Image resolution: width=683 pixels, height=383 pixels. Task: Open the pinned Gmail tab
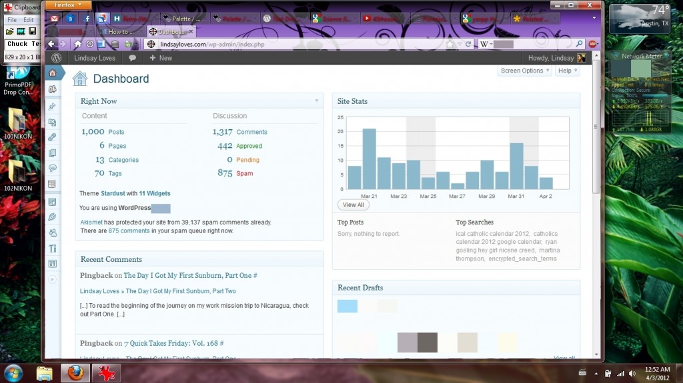pos(55,19)
